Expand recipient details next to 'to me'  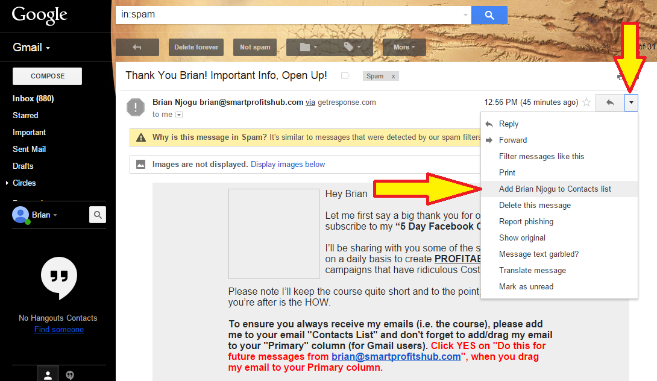coord(179,115)
